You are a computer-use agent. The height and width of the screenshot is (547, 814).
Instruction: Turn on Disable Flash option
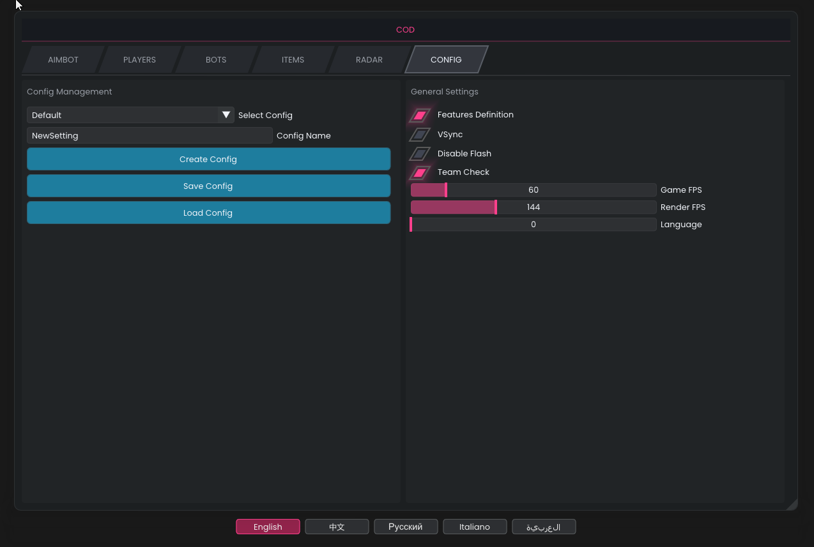coord(420,154)
